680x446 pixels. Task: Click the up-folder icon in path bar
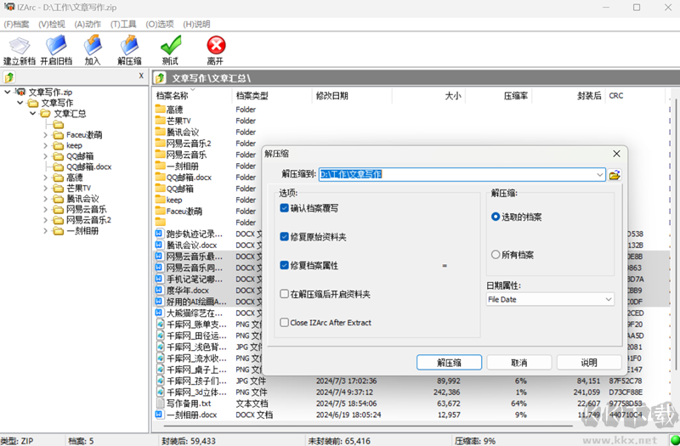point(161,78)
